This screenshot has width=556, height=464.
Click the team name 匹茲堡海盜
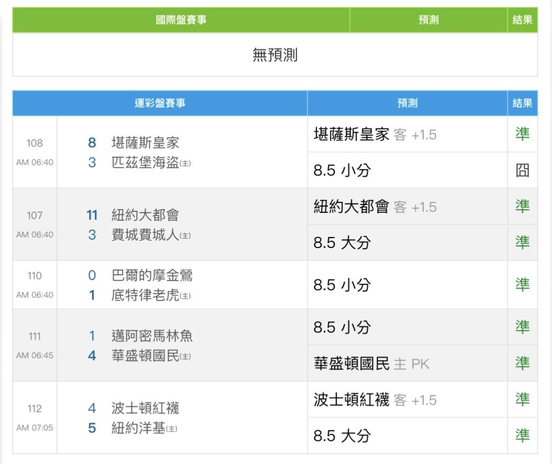click(145, 163)
